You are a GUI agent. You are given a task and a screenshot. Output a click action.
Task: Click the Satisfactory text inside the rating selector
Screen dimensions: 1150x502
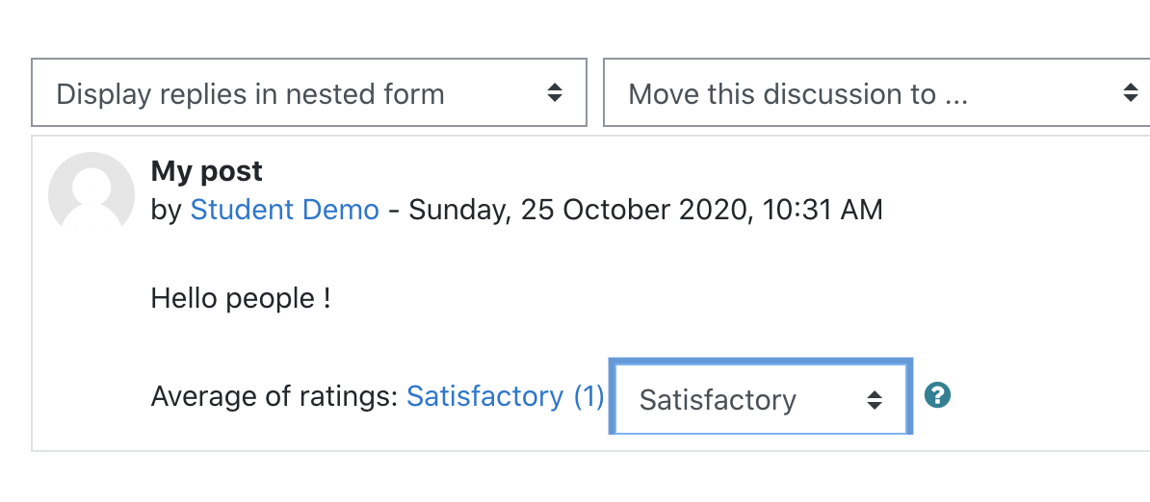[718, 400]
